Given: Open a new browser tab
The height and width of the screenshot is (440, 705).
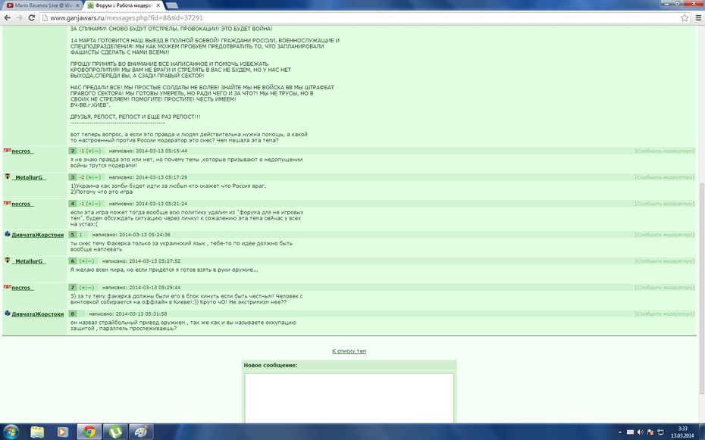Looking at the screenshot, I should [x=172, y=5].
